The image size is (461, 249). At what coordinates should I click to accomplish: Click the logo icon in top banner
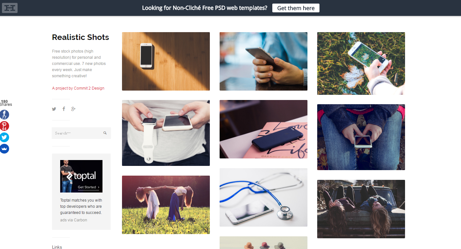(10, 8)
